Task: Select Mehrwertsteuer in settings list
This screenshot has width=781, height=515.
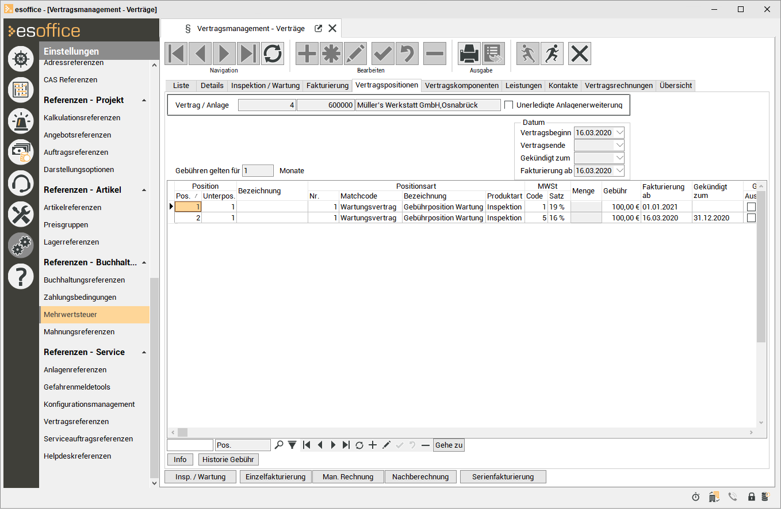Action: [x=94, y=315]
